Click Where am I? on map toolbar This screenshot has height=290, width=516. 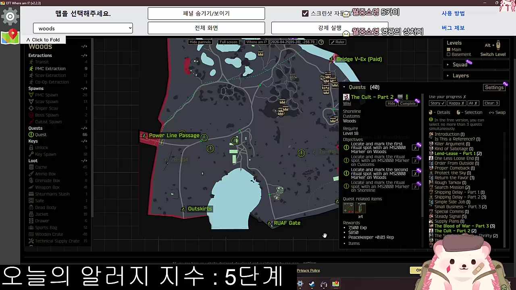pos(256,42)
